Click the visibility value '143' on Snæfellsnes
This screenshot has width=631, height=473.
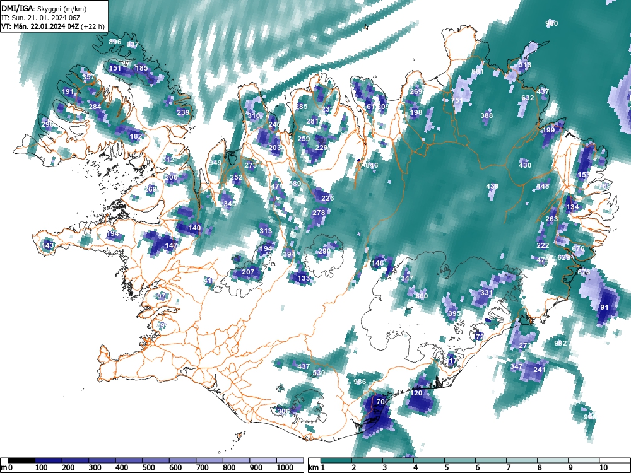tap(48, 245)
